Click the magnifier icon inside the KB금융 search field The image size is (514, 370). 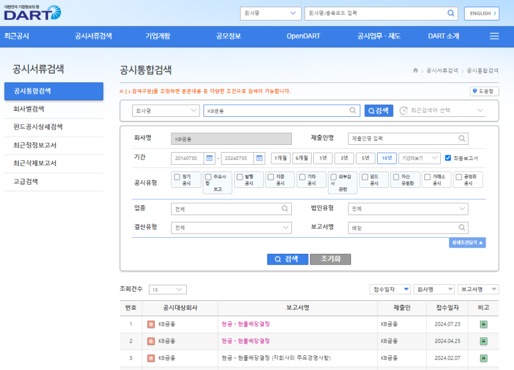pyautogui.click(x=352, y=110)
